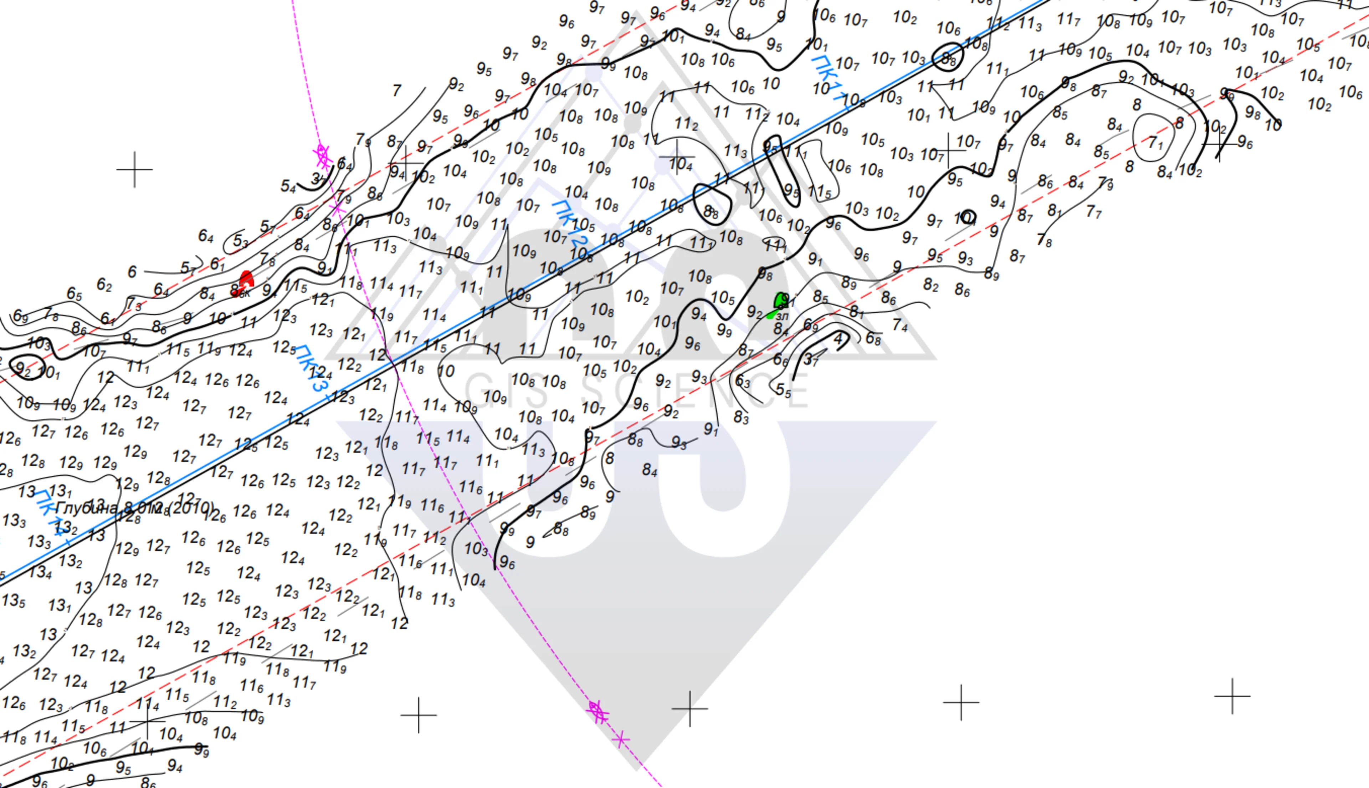The image size is (1369, 788).
Task: Select the lower magenta star beacon symbol
Action: pos(597,712)
